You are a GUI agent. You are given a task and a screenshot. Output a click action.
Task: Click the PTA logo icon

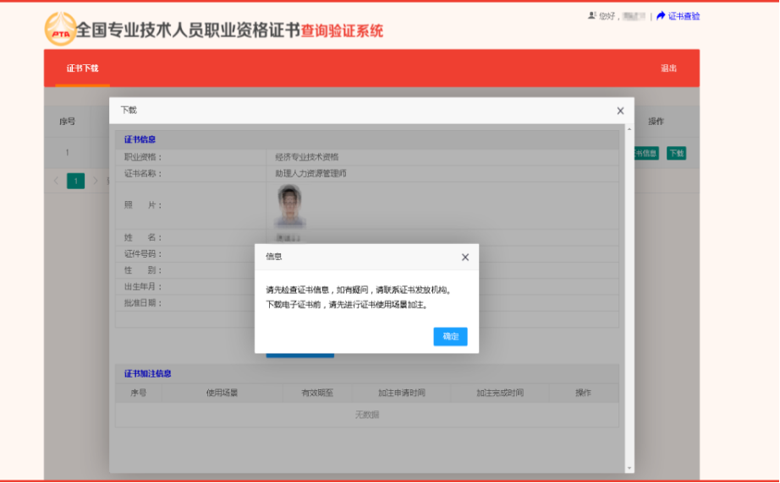coord(59,30)
